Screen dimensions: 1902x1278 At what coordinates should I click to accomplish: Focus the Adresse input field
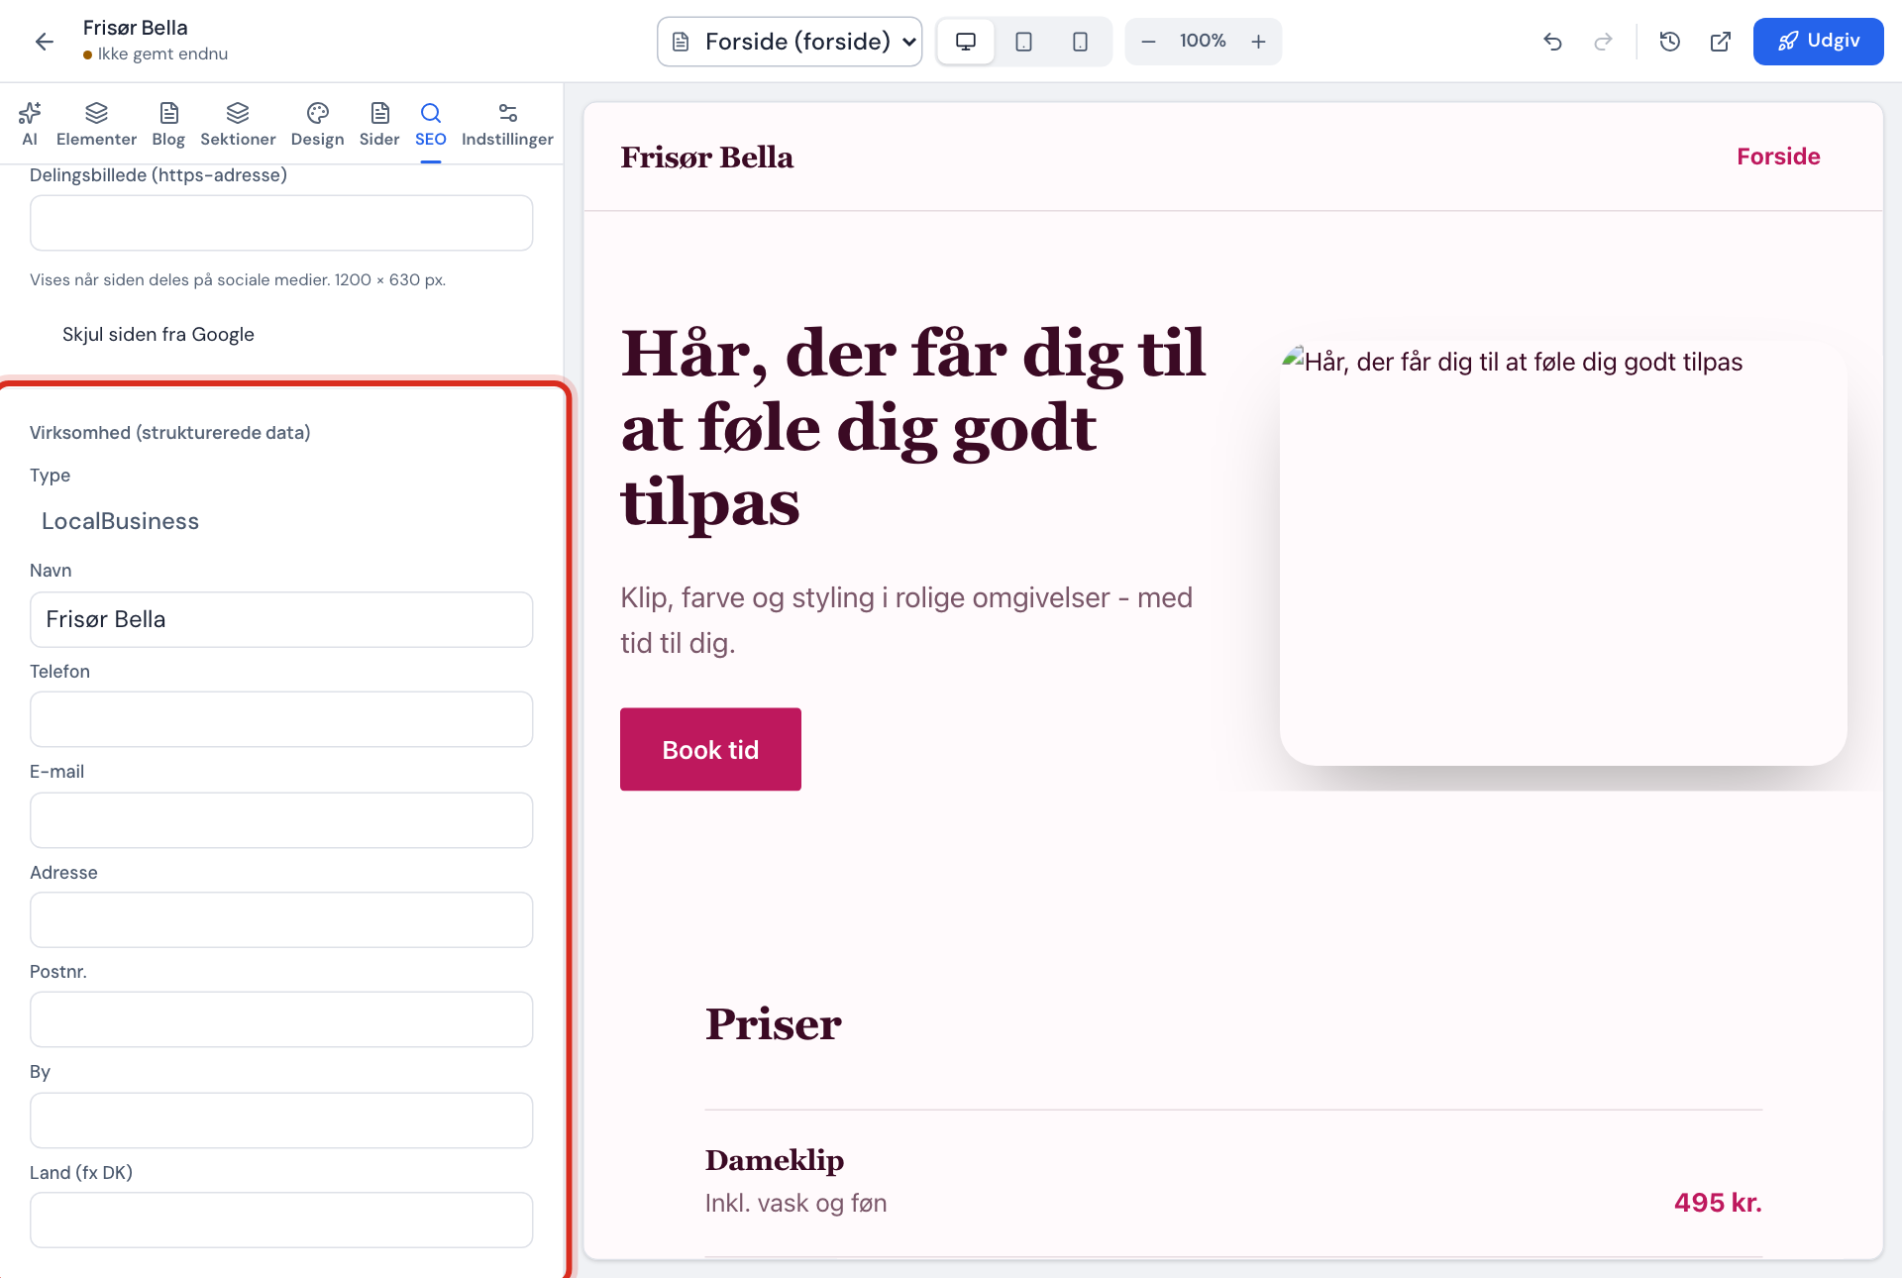(281, 920)
